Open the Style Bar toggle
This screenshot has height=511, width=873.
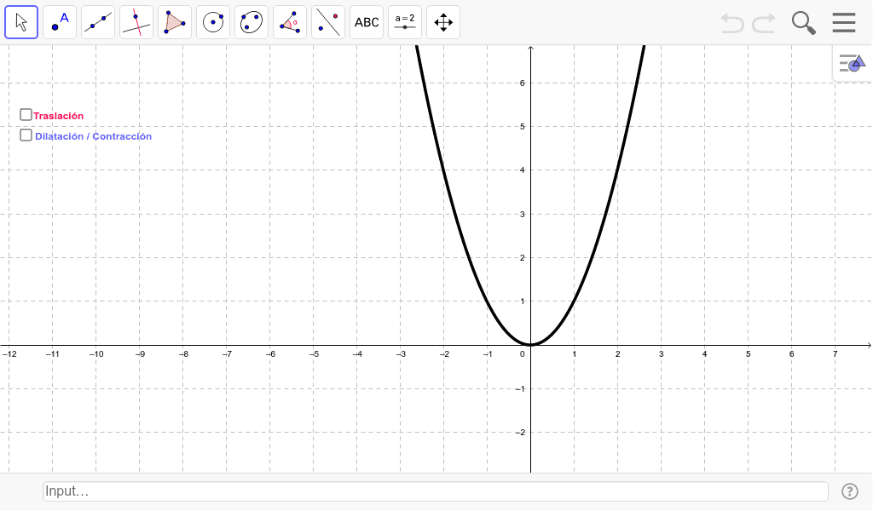852,63
